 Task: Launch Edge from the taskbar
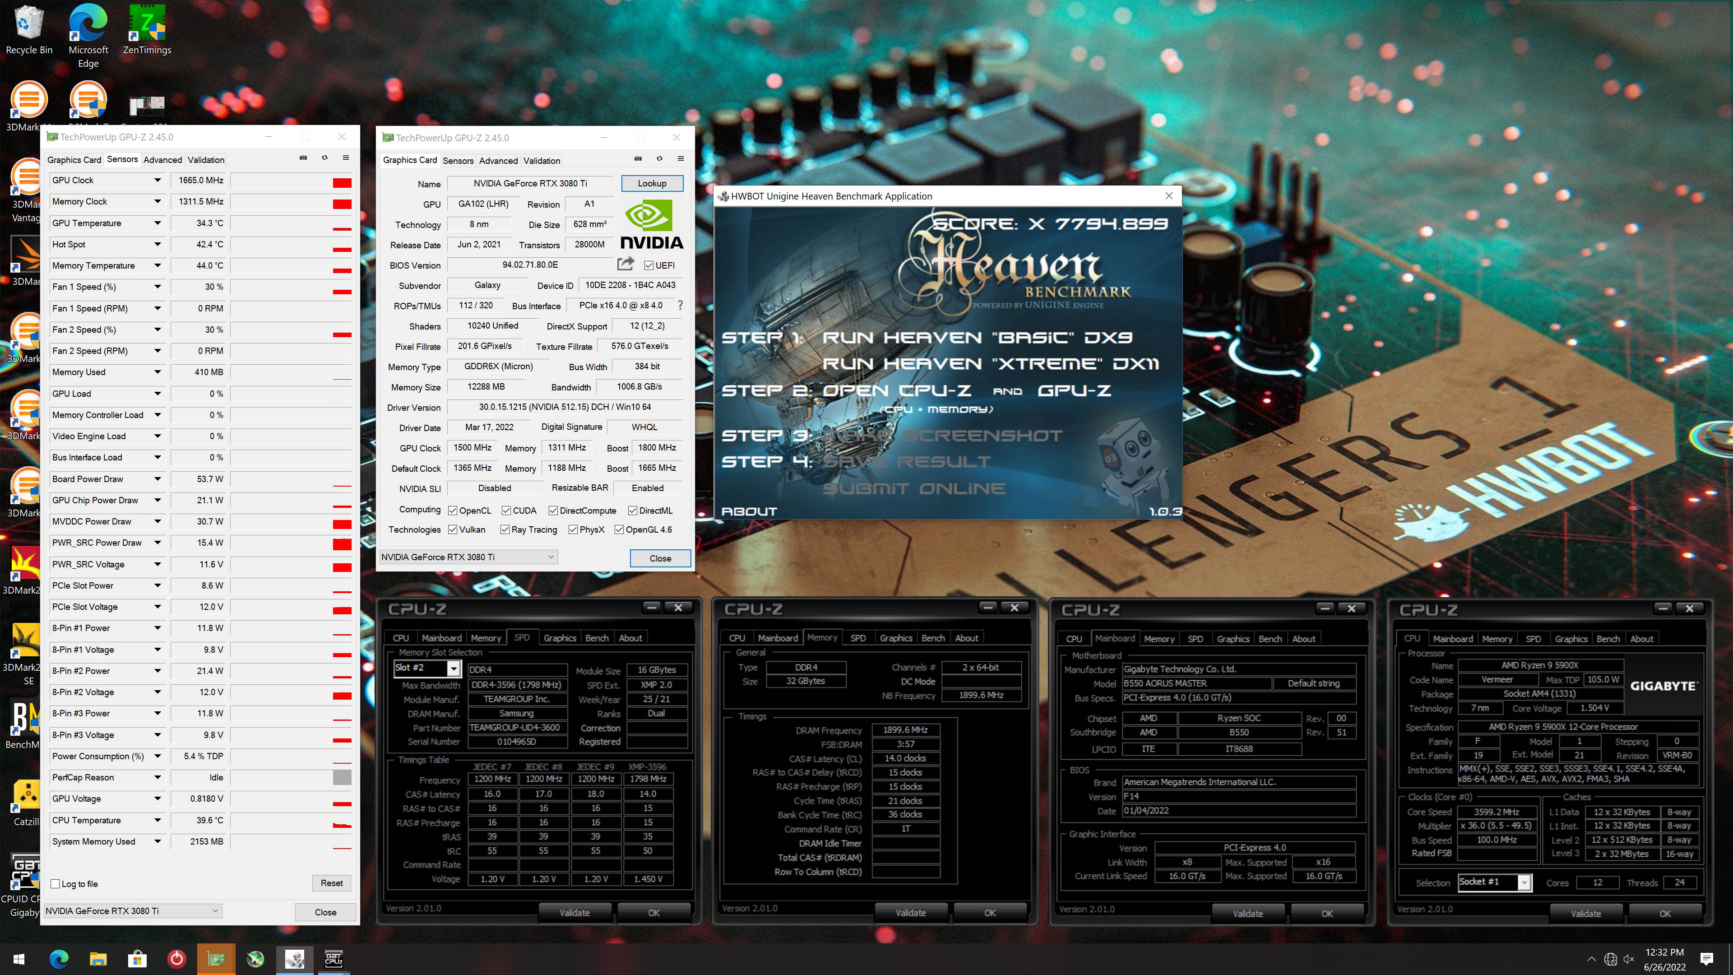click(x=59, y=959)
